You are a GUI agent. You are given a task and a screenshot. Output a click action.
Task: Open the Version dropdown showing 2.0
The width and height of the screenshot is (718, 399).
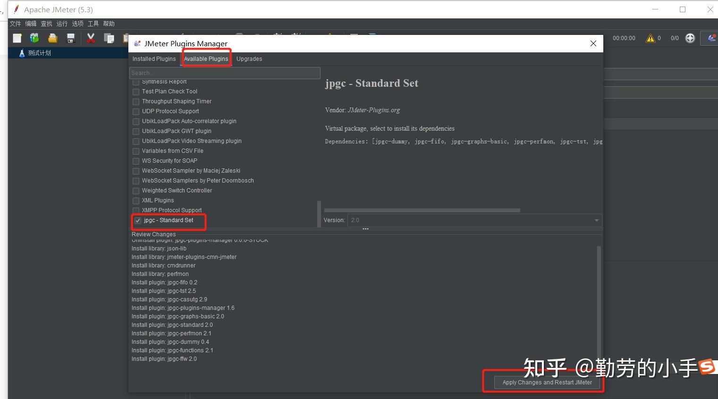474,220
